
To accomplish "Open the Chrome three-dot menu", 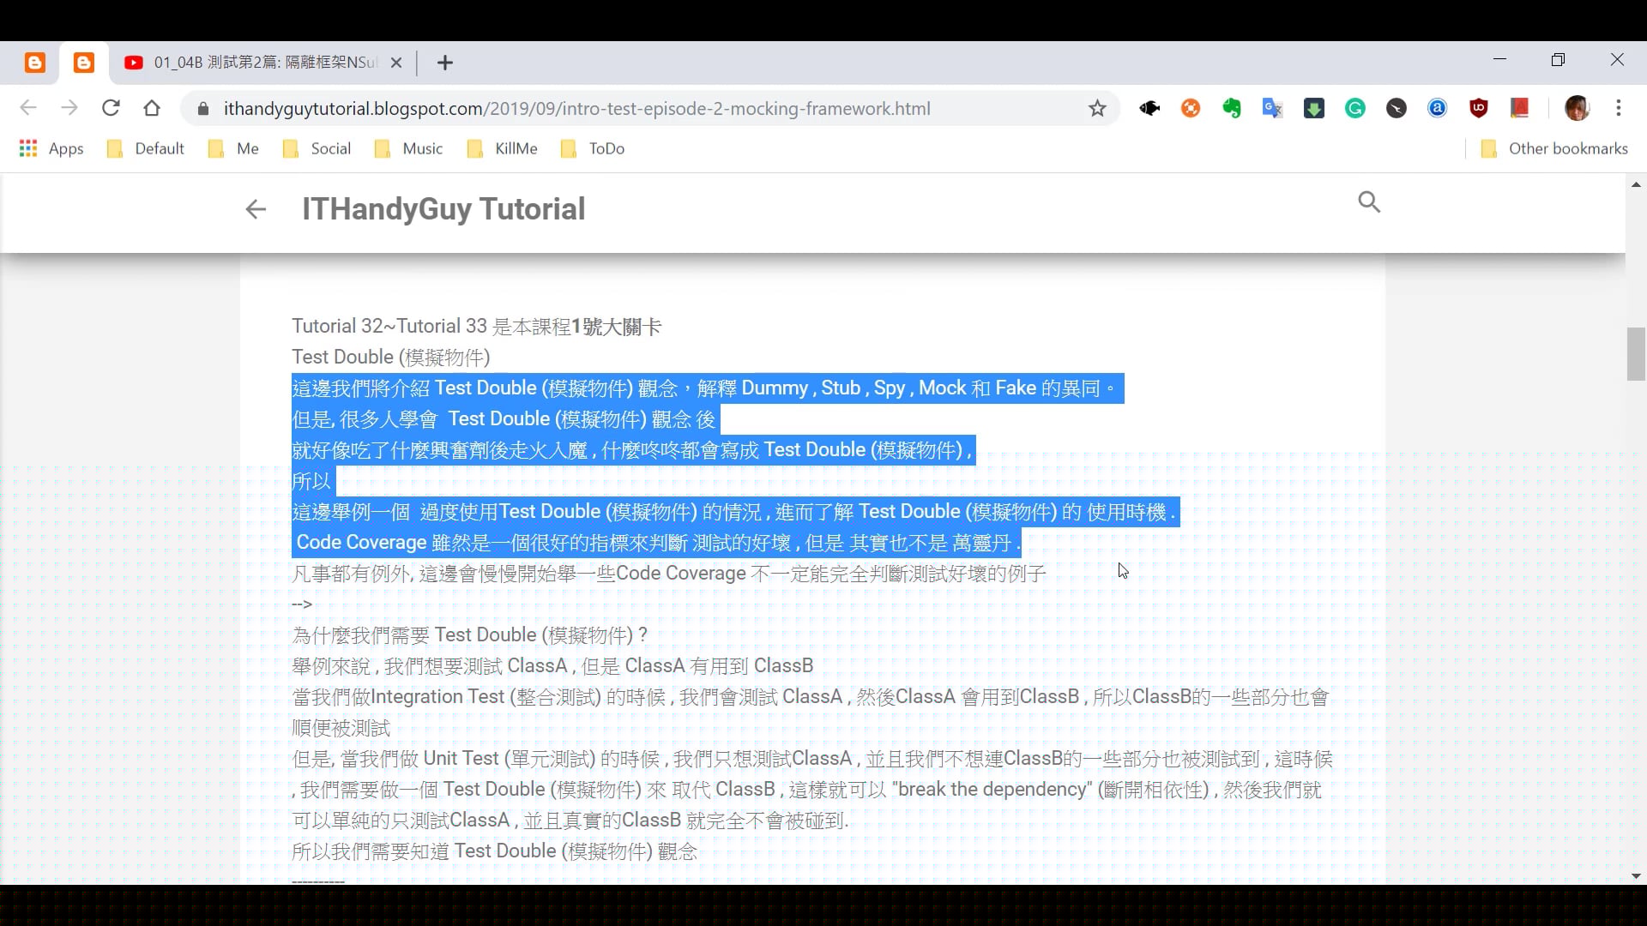I will click(1620, 108).
